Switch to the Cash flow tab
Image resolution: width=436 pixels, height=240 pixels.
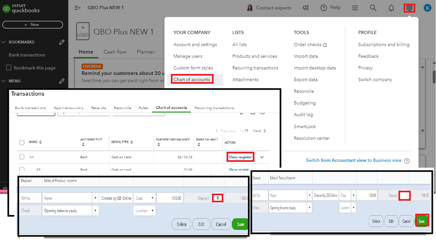click(115, 52)
